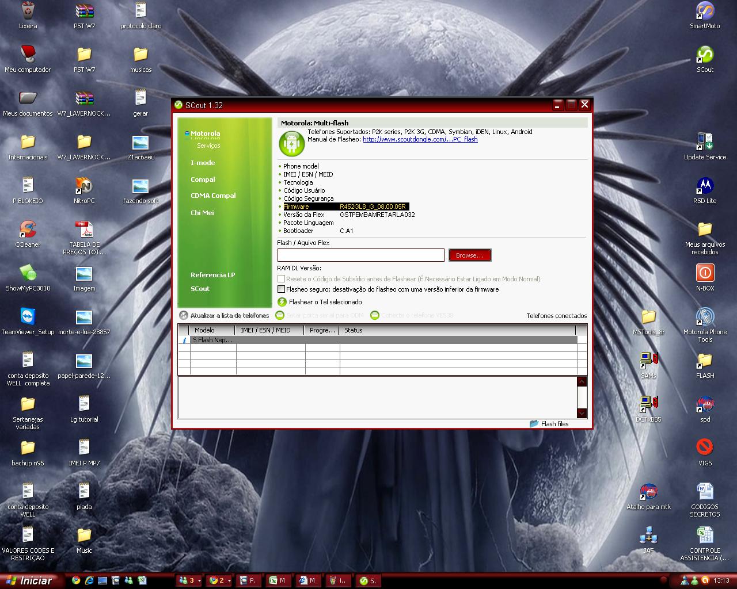The image size is (737, 589).
Task: Open the FLASH folder on desktop
Action: (705, 361)
